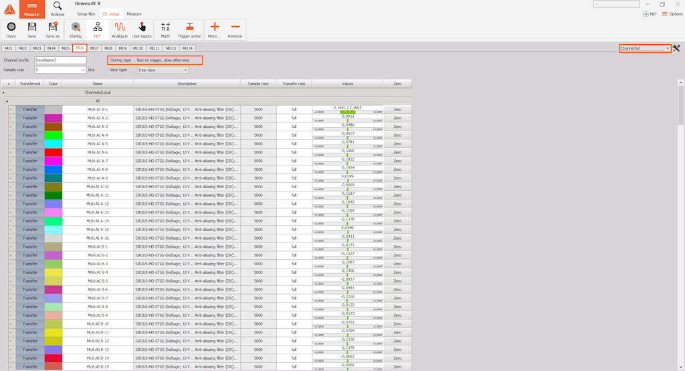Collapse the Channels/Local tree group
The height and width of the screenshot is (371, 685).
coord(3,92)
